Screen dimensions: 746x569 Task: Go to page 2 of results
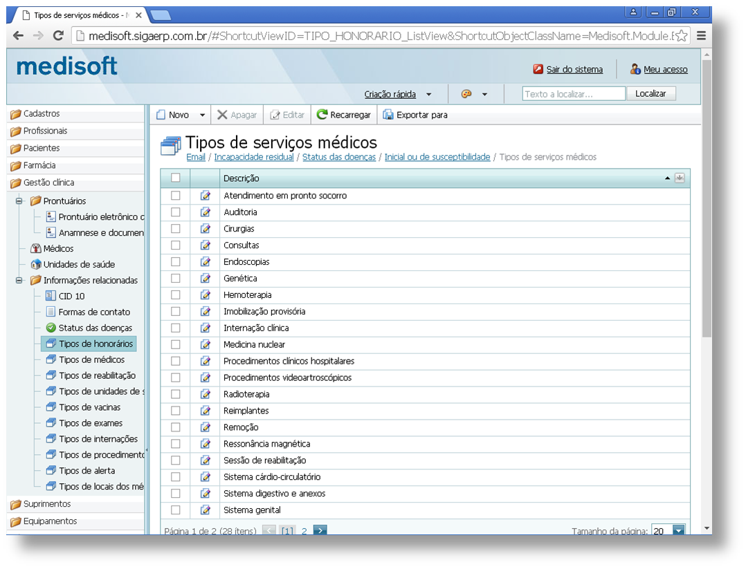pyautogui.click(x=304, y=530)
